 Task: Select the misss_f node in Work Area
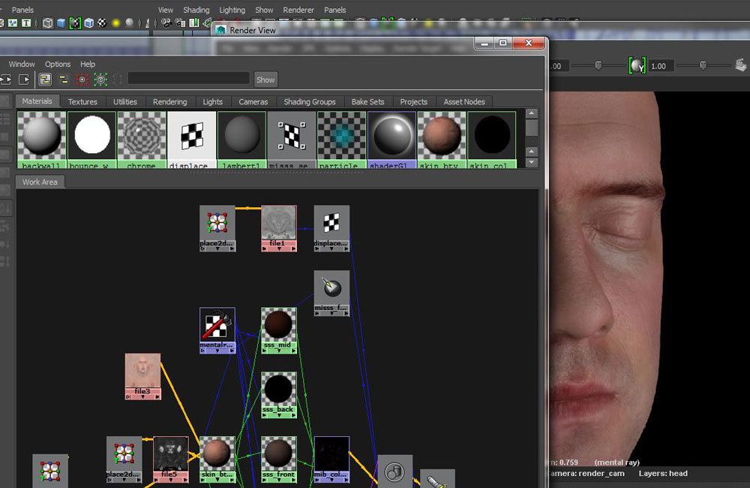coord(331,293)
